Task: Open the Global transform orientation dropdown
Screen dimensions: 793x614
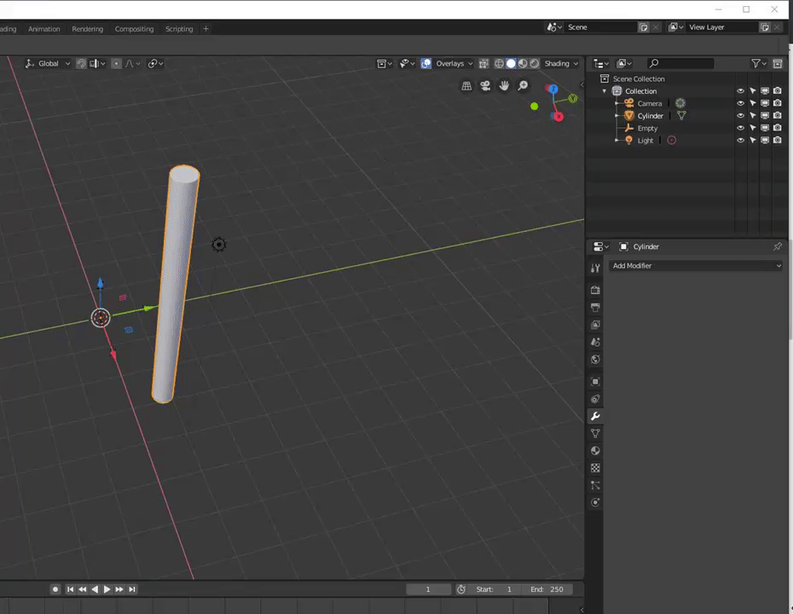Action: point(48,63)
